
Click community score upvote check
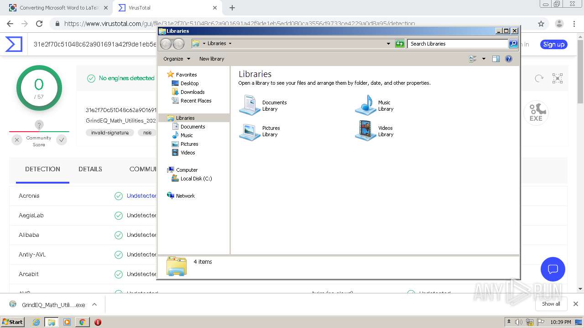pyautogui.click(x=62, y=140)
